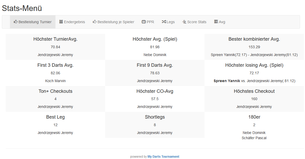The width and height of the screenshot is (305, 159).
Task: Select the Bestleistung je Spieler tab label
Action: [116, 22]
